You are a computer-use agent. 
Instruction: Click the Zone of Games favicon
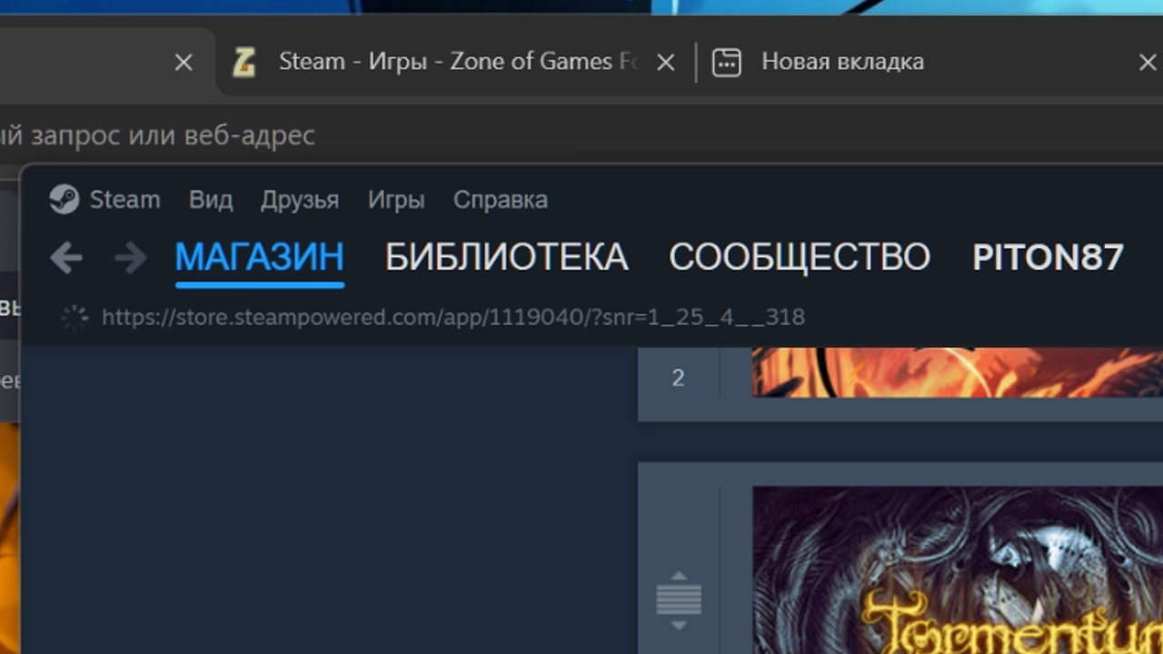[x=244, y=62]
